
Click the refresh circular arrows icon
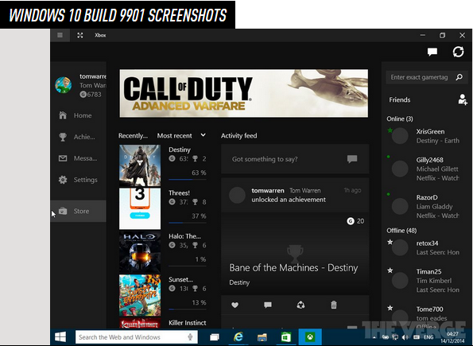pos(458,52)
